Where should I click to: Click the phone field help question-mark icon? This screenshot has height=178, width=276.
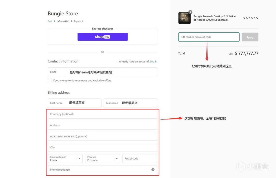(153, 170)
